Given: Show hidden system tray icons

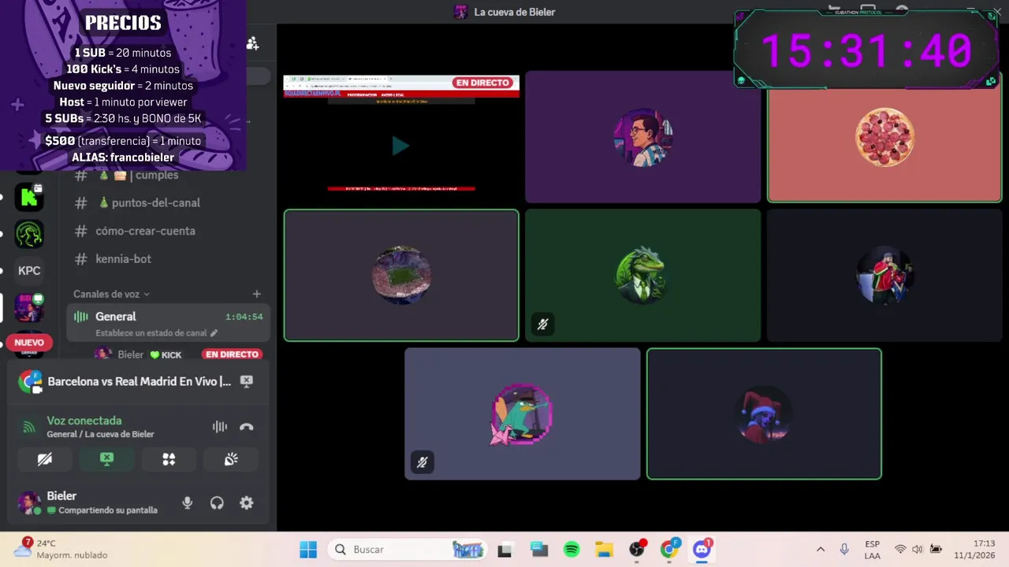Looking at the screenshot, I should (821, 549).
